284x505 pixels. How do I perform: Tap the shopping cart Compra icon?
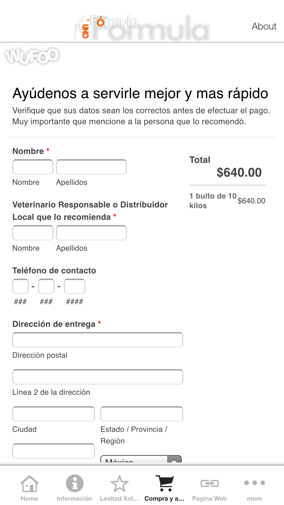[164, 483]
